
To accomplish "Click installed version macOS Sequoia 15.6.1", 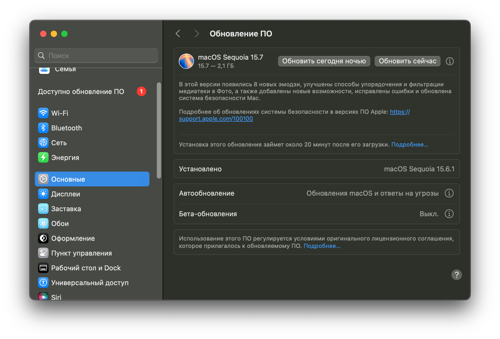I will click(419, 169).
